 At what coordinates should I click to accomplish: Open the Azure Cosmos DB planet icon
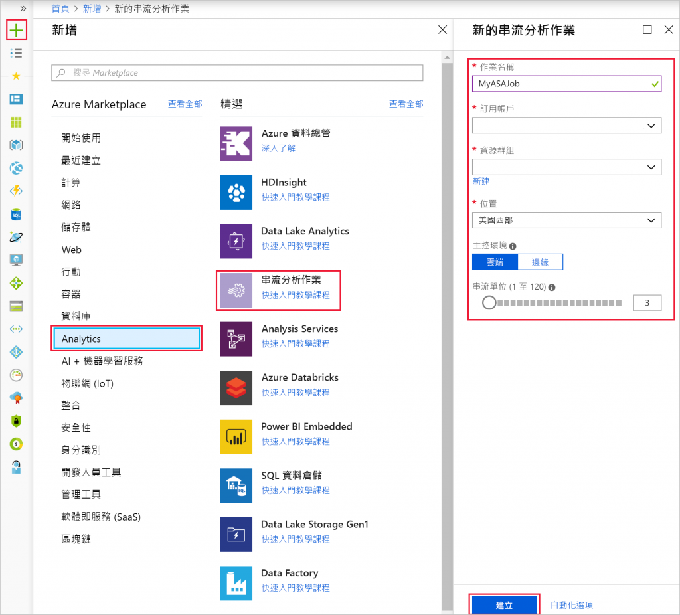click(x=16, y=237)
